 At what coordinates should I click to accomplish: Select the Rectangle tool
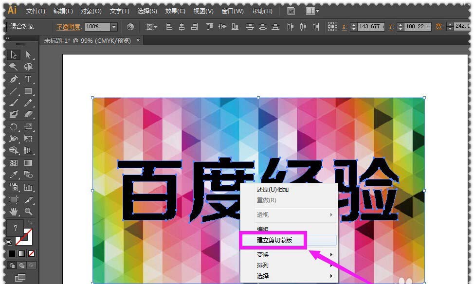[28, 91]
